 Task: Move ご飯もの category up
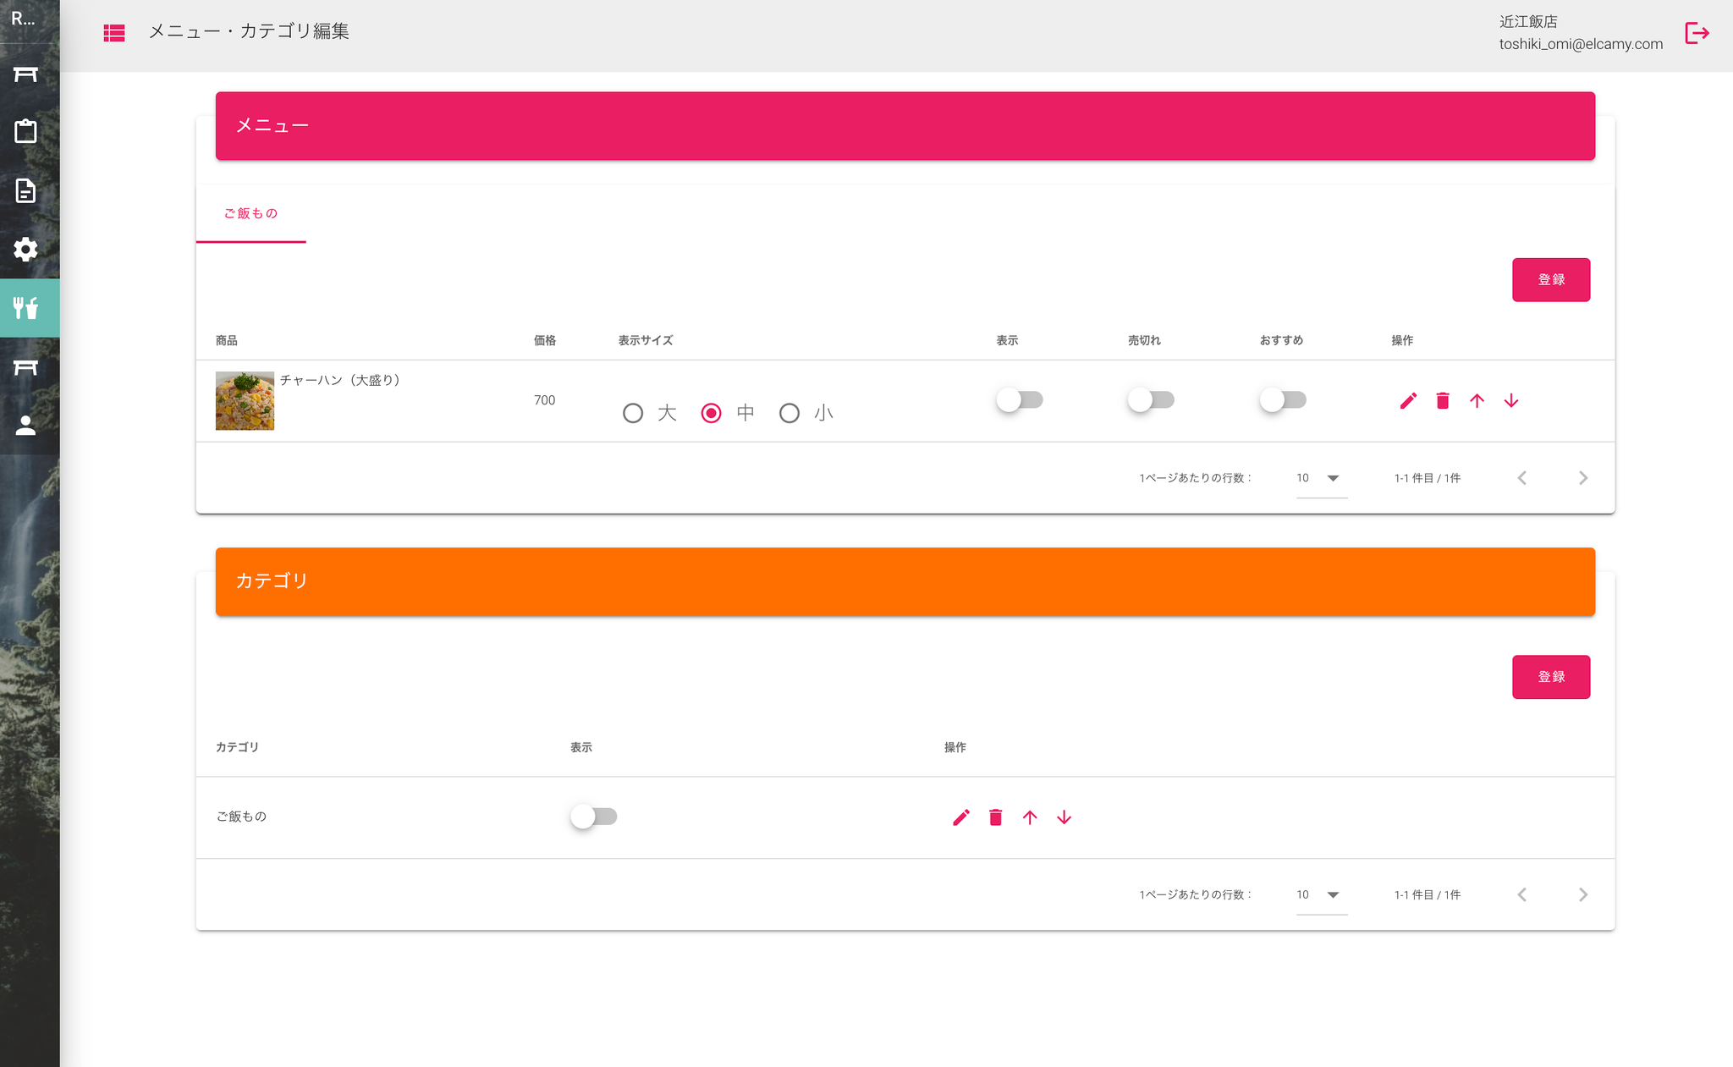(x=1030, y=817)
